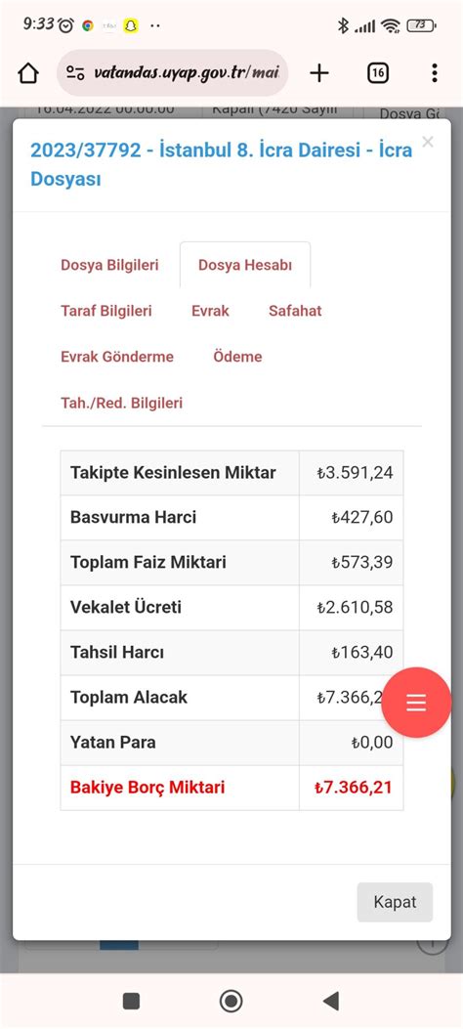Tap the Android home circle button
Image resolution: width=463 pixels, height=1029 pixels.
[x=231, y=1001]
